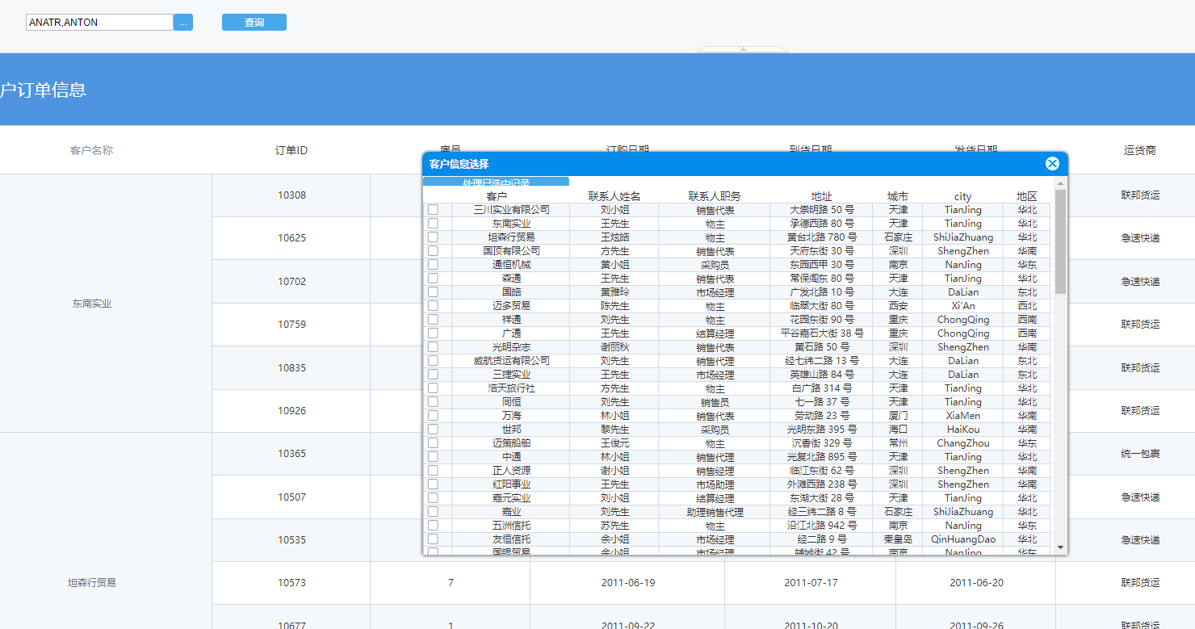Click the 联系人职务 column header
Viewport: 1195px width, 629px height.
coord(715,196)
